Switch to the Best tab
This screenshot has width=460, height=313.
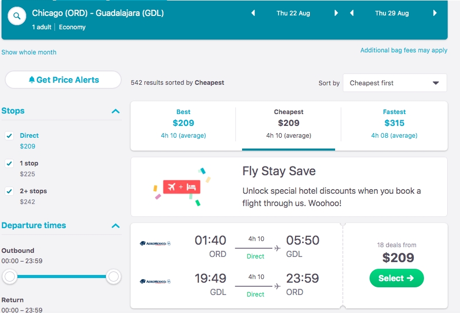coord(183,123)
